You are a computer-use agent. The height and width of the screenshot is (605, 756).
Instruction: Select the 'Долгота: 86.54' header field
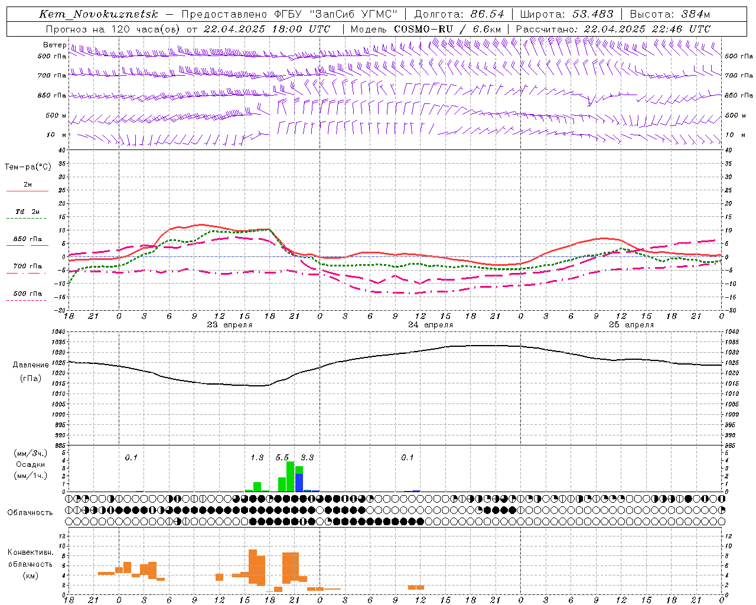459,14
